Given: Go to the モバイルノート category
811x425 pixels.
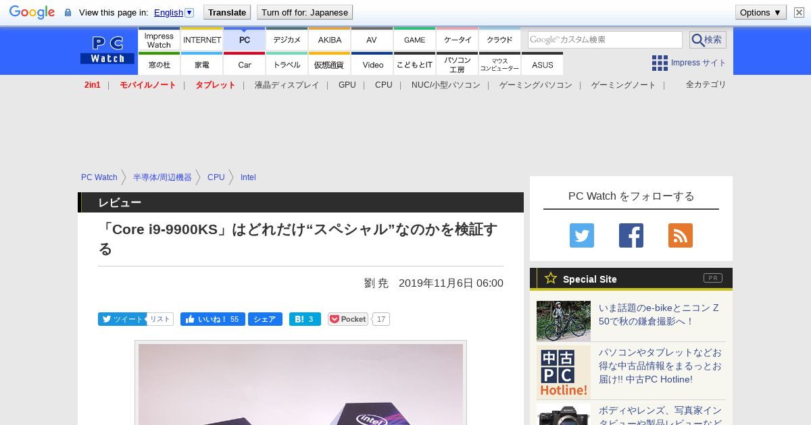Looking at the screenshot, I should click(148, 85).
